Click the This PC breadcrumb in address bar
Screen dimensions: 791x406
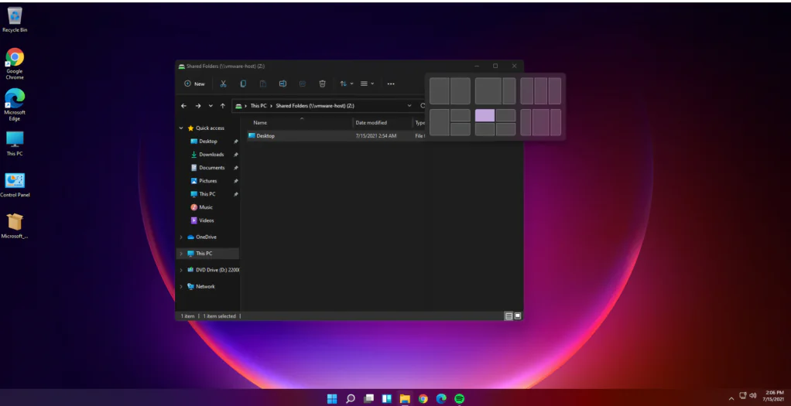[x=259, y=106]
